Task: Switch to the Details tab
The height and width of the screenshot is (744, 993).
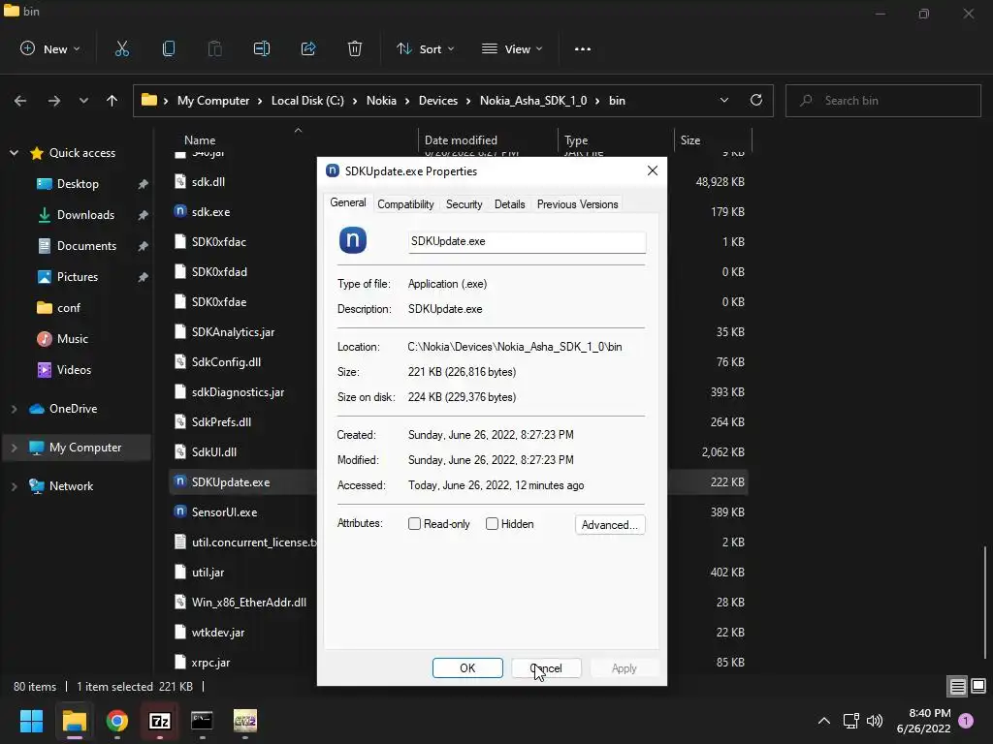Action: [509, 204]
